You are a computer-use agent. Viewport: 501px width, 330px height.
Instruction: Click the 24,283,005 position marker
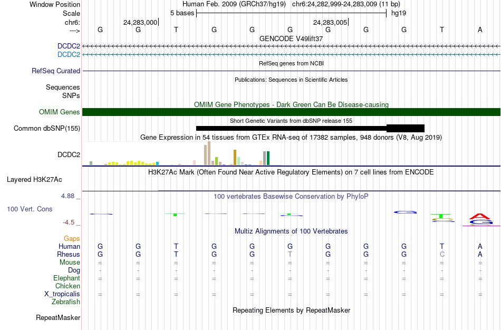[330, 22]
